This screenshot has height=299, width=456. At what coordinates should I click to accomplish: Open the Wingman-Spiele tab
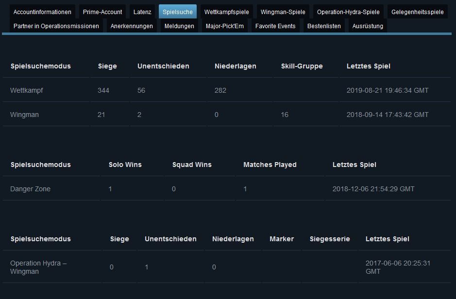(283, 12)
